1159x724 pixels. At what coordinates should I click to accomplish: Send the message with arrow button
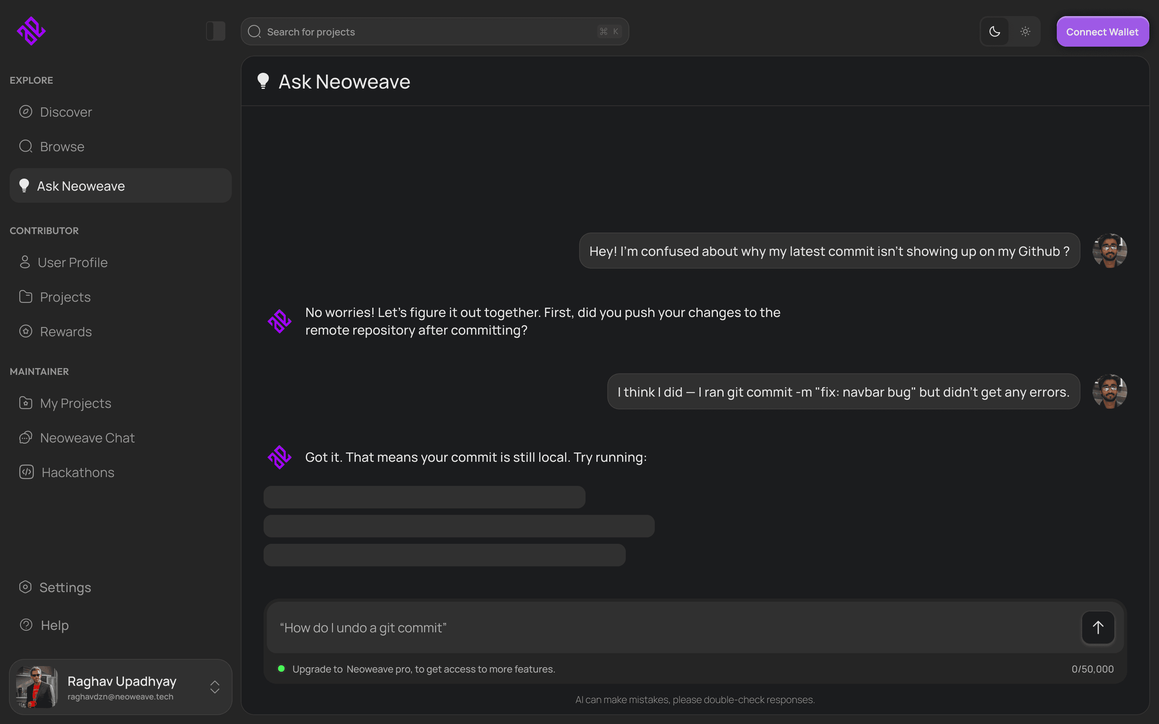[1098, 627]
